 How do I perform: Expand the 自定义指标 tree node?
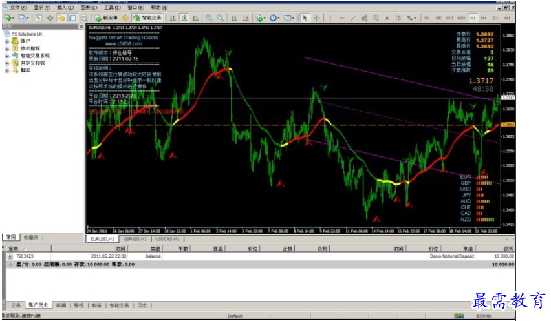(6, 63)
